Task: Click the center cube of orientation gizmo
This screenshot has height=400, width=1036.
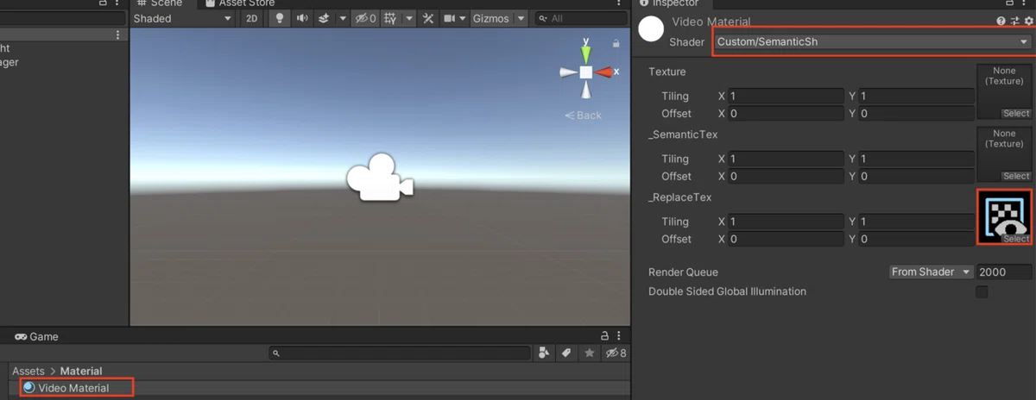Action: pyautogui.click(x=585, y=72)
